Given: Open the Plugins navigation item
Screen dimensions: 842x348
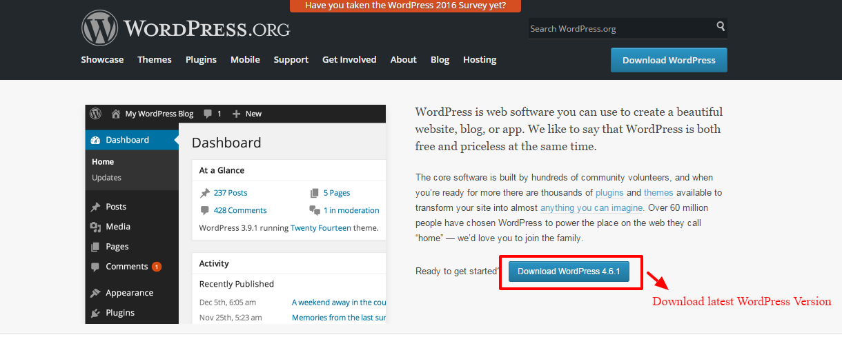Looking at the screenshot, I should [x=201, y=60].
